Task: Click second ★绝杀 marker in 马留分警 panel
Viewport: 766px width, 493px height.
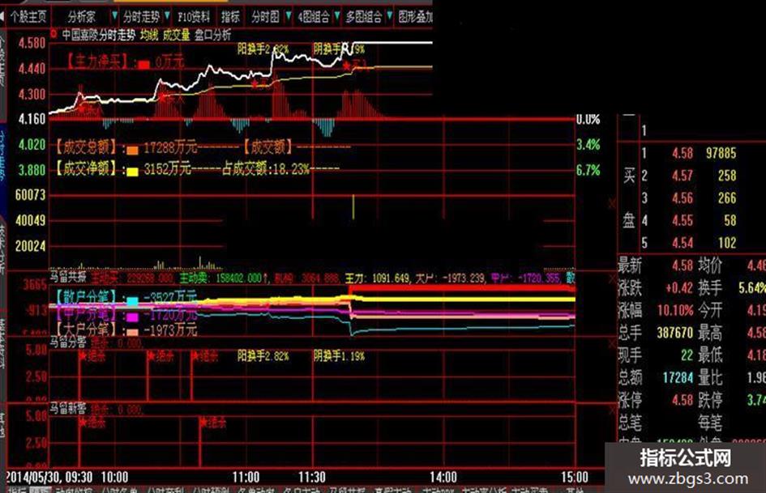Action: (x=160, y=356)
